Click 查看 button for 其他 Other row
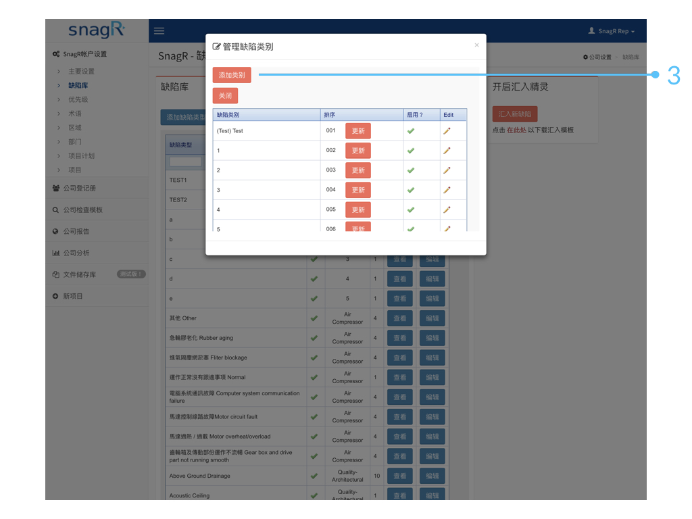Image resolution: width=692 pixels, height=519 pixels. point(400,318)
